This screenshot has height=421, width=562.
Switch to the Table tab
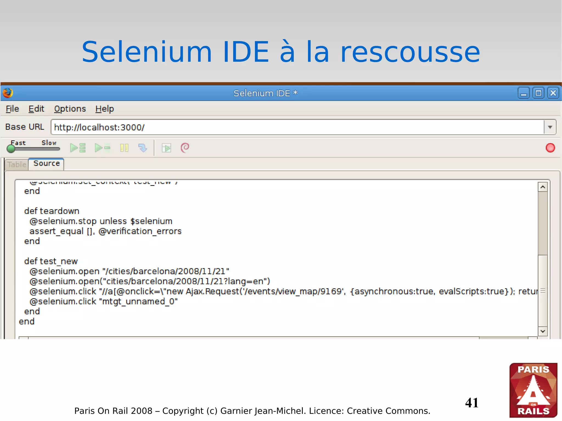coord(17,165)
